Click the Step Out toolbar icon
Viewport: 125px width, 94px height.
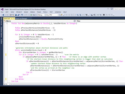tap(83, 15)
